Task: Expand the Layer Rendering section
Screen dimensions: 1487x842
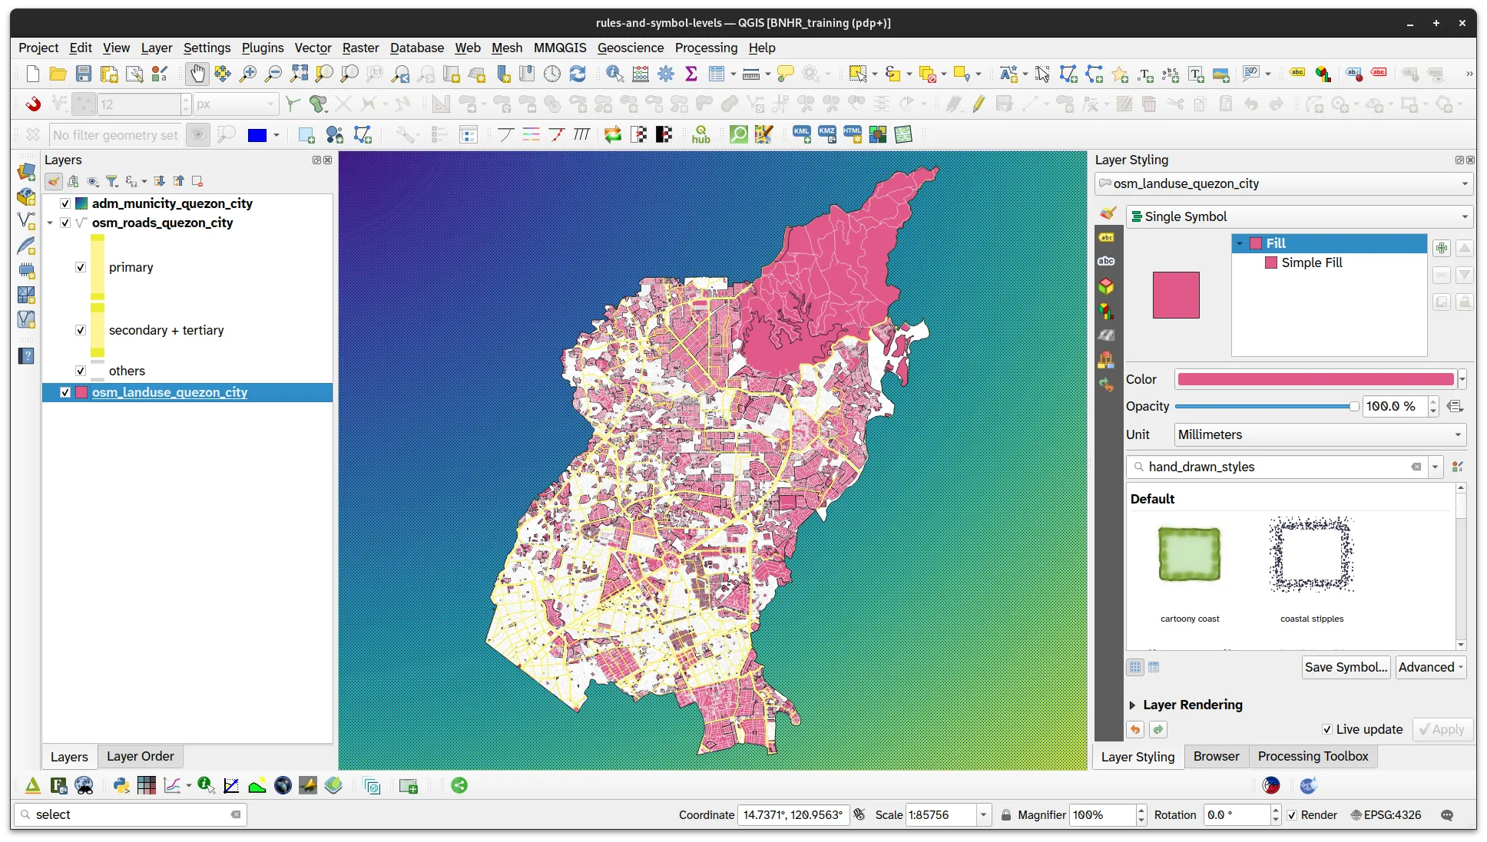Action: point(1132,705)
